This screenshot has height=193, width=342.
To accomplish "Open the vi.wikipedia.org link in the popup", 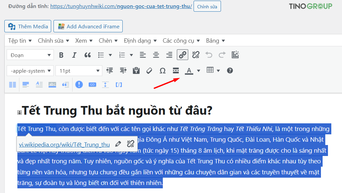I will coord(64,144).
